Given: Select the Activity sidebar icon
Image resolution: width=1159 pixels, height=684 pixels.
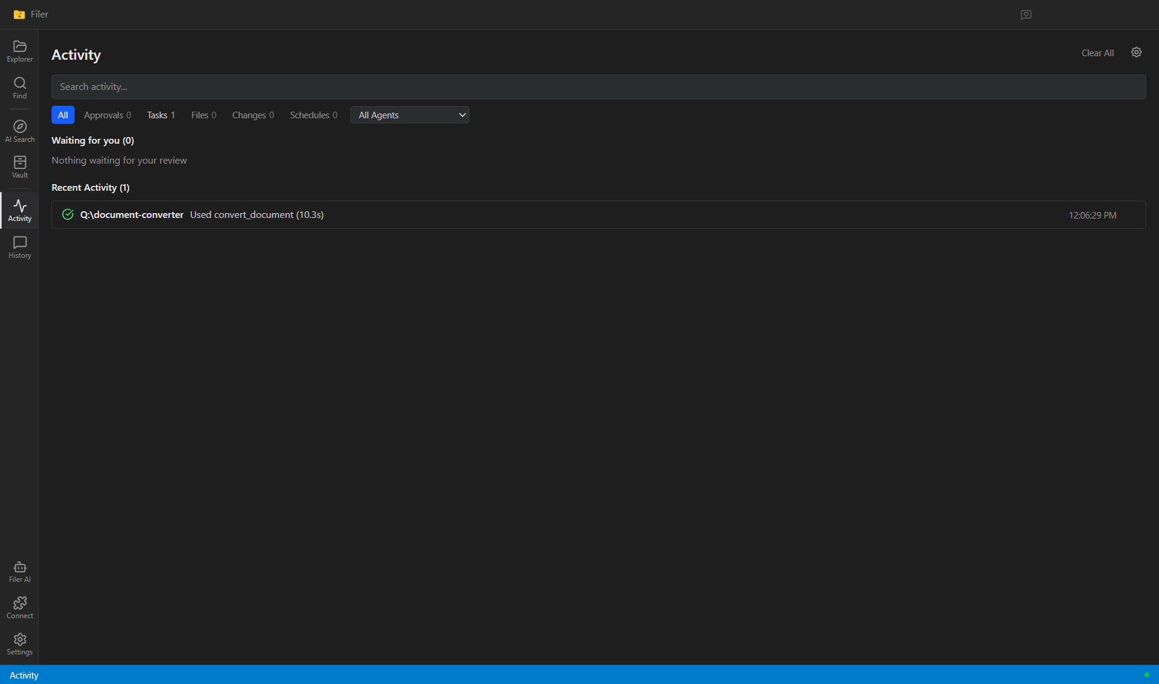Looking at the screenshot, I should 19,211.
